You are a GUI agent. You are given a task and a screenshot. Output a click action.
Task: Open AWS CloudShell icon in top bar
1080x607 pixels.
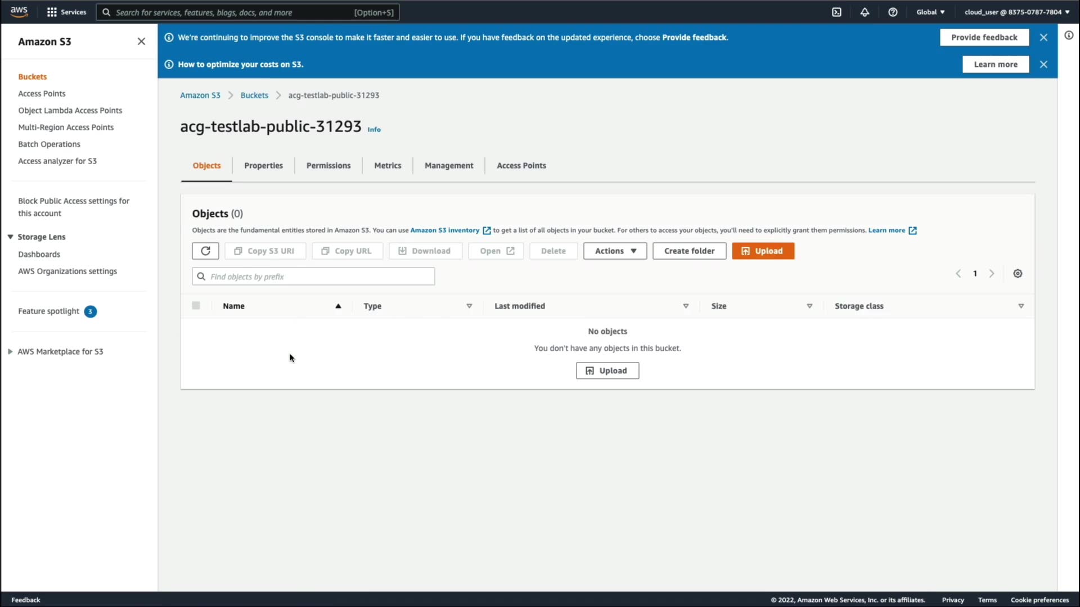836,12
